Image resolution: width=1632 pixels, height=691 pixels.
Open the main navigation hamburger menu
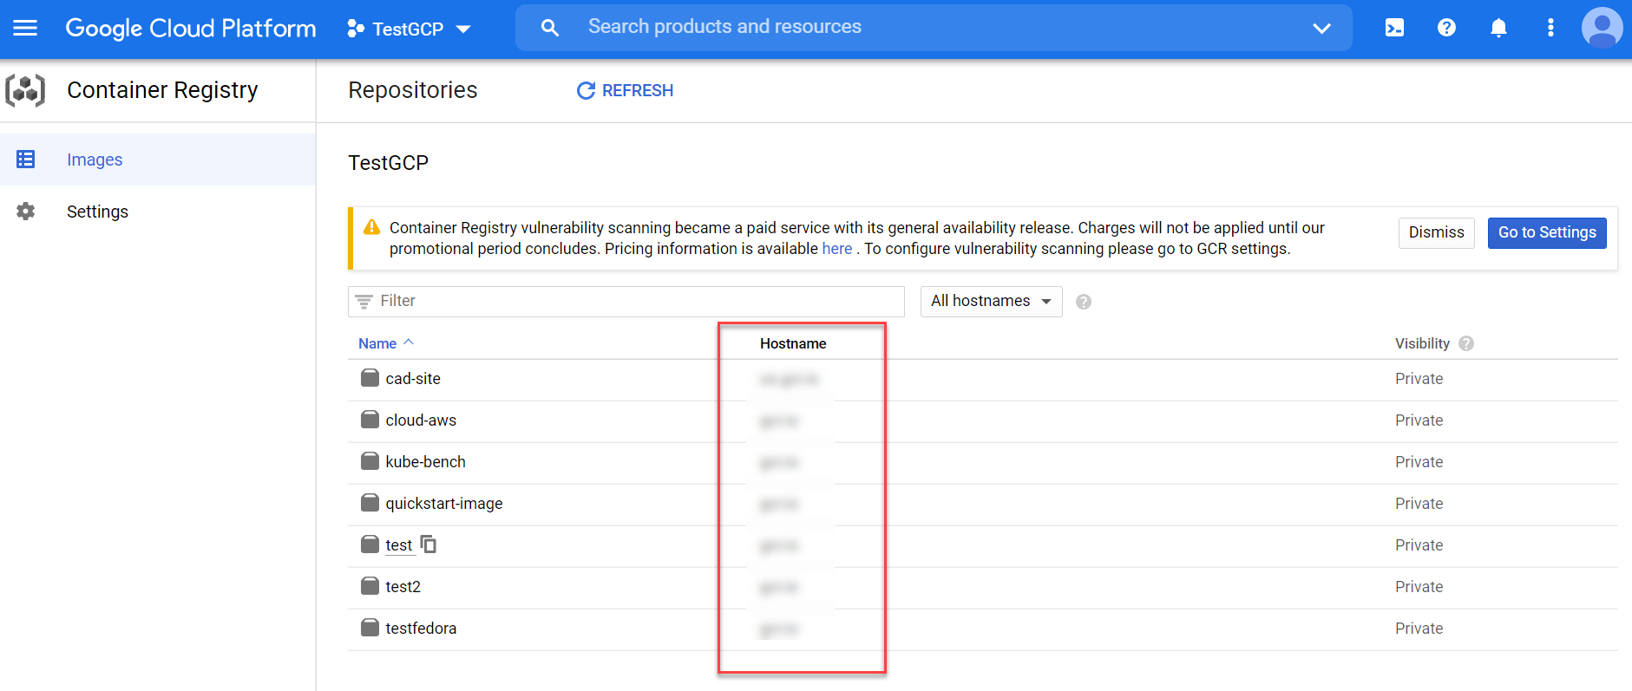tap(25, 28)
